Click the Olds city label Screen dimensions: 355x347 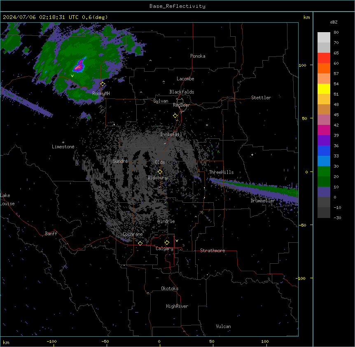[x=160, y=162]
